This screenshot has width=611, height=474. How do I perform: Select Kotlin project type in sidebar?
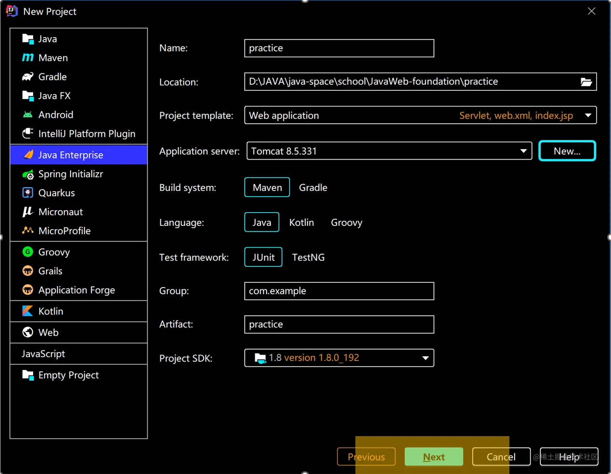click(79, 311)
